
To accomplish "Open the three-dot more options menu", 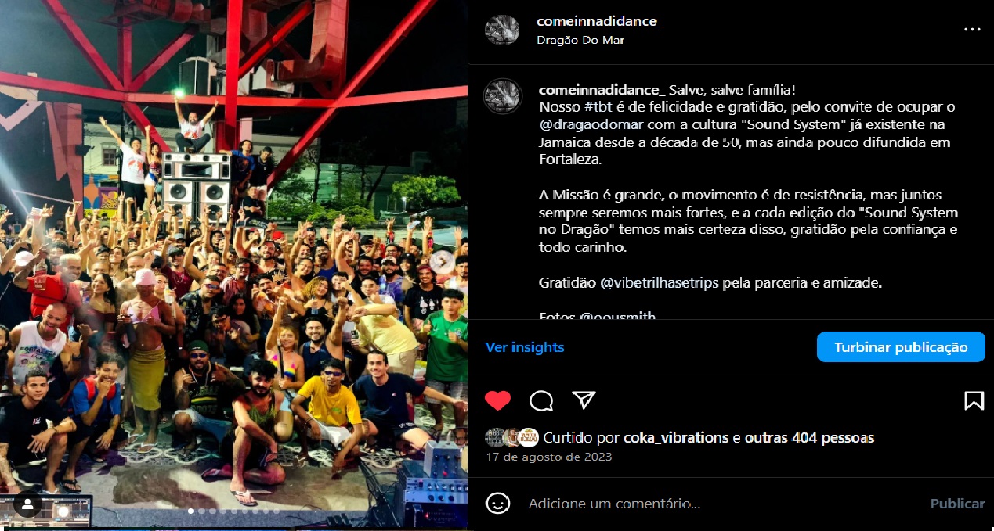I will click(972, 30).
